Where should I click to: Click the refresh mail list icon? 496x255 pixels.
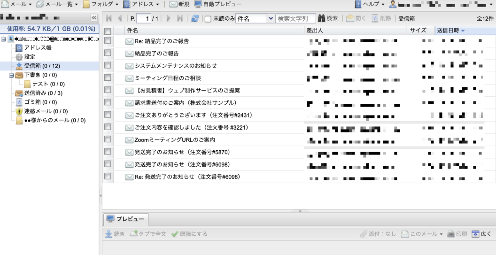195,18
